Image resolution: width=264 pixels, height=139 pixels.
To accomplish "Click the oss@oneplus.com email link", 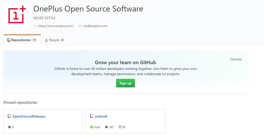I will (x=95, y=26).
